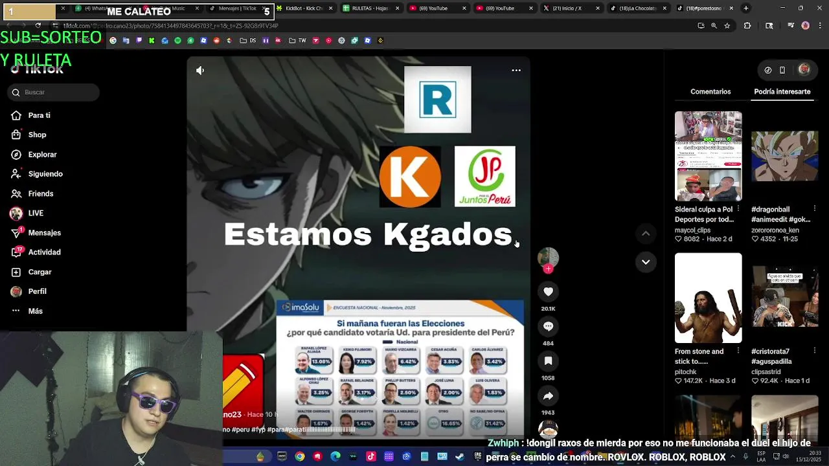The height and width of the screenshot is (466, 829).
Task: Open options for #dragonball video card
Action: [x=815, y=209]
